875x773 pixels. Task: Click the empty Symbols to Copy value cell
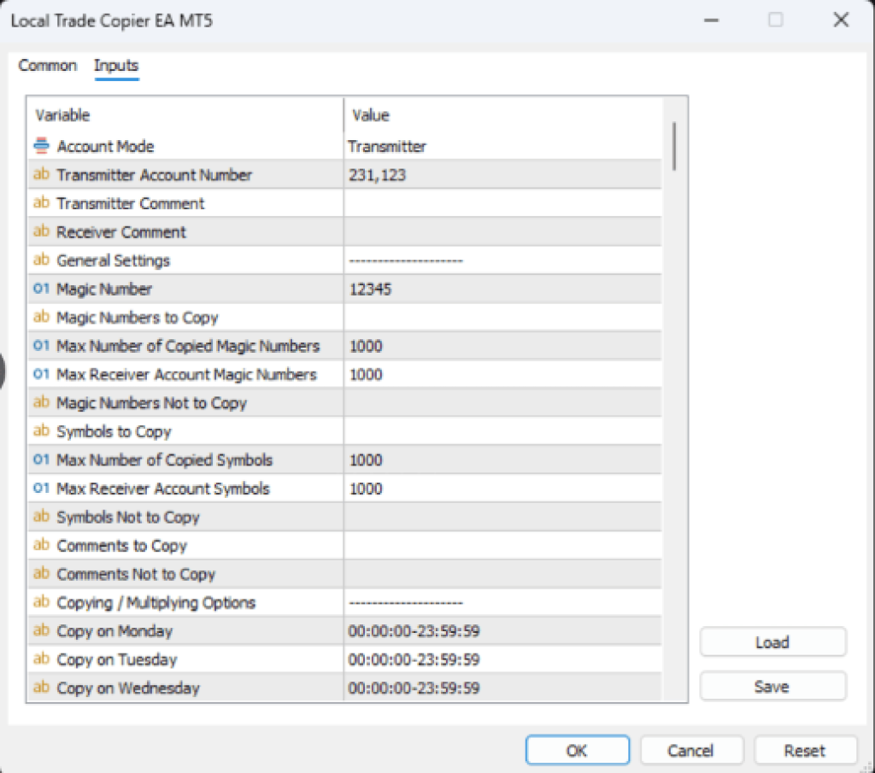point(502,431)
